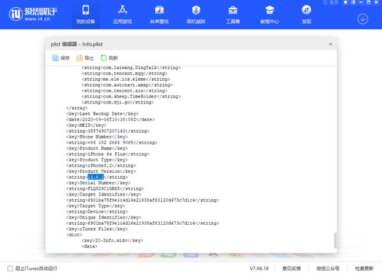Open the 教程中心 tutorial center tab

269,14
